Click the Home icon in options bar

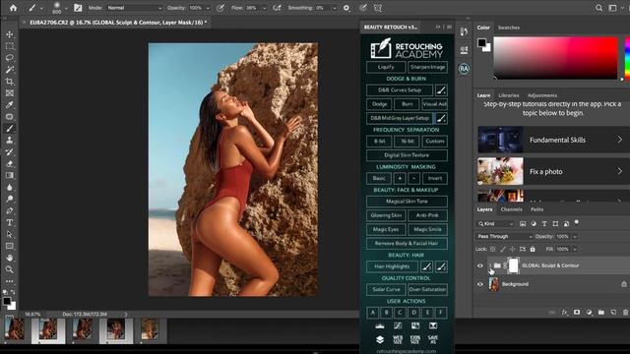[13, 8]
